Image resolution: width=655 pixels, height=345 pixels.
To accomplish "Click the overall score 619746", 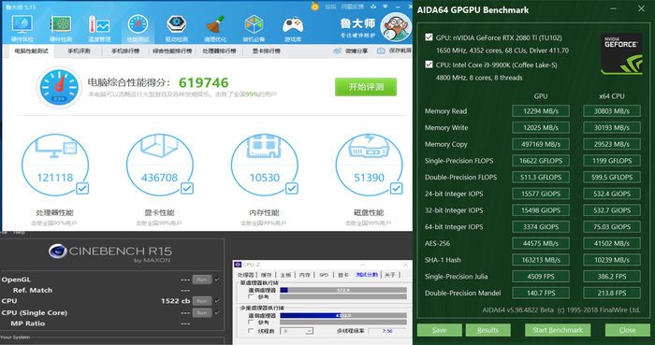I will tap(204, 82).
